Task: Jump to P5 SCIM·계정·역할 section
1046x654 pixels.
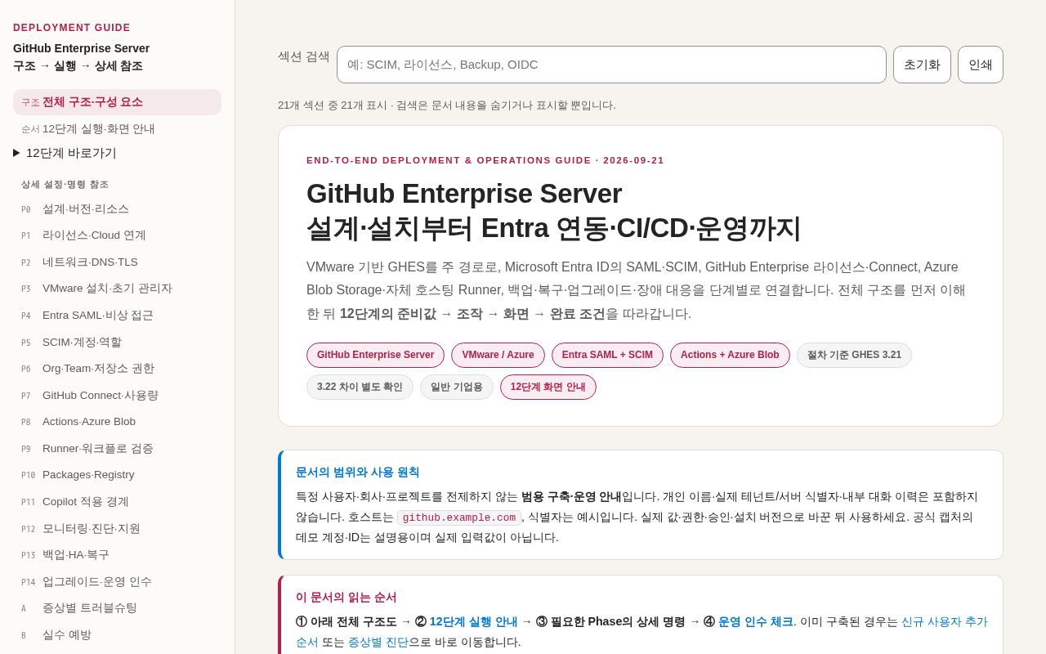Action: [117, 342]
